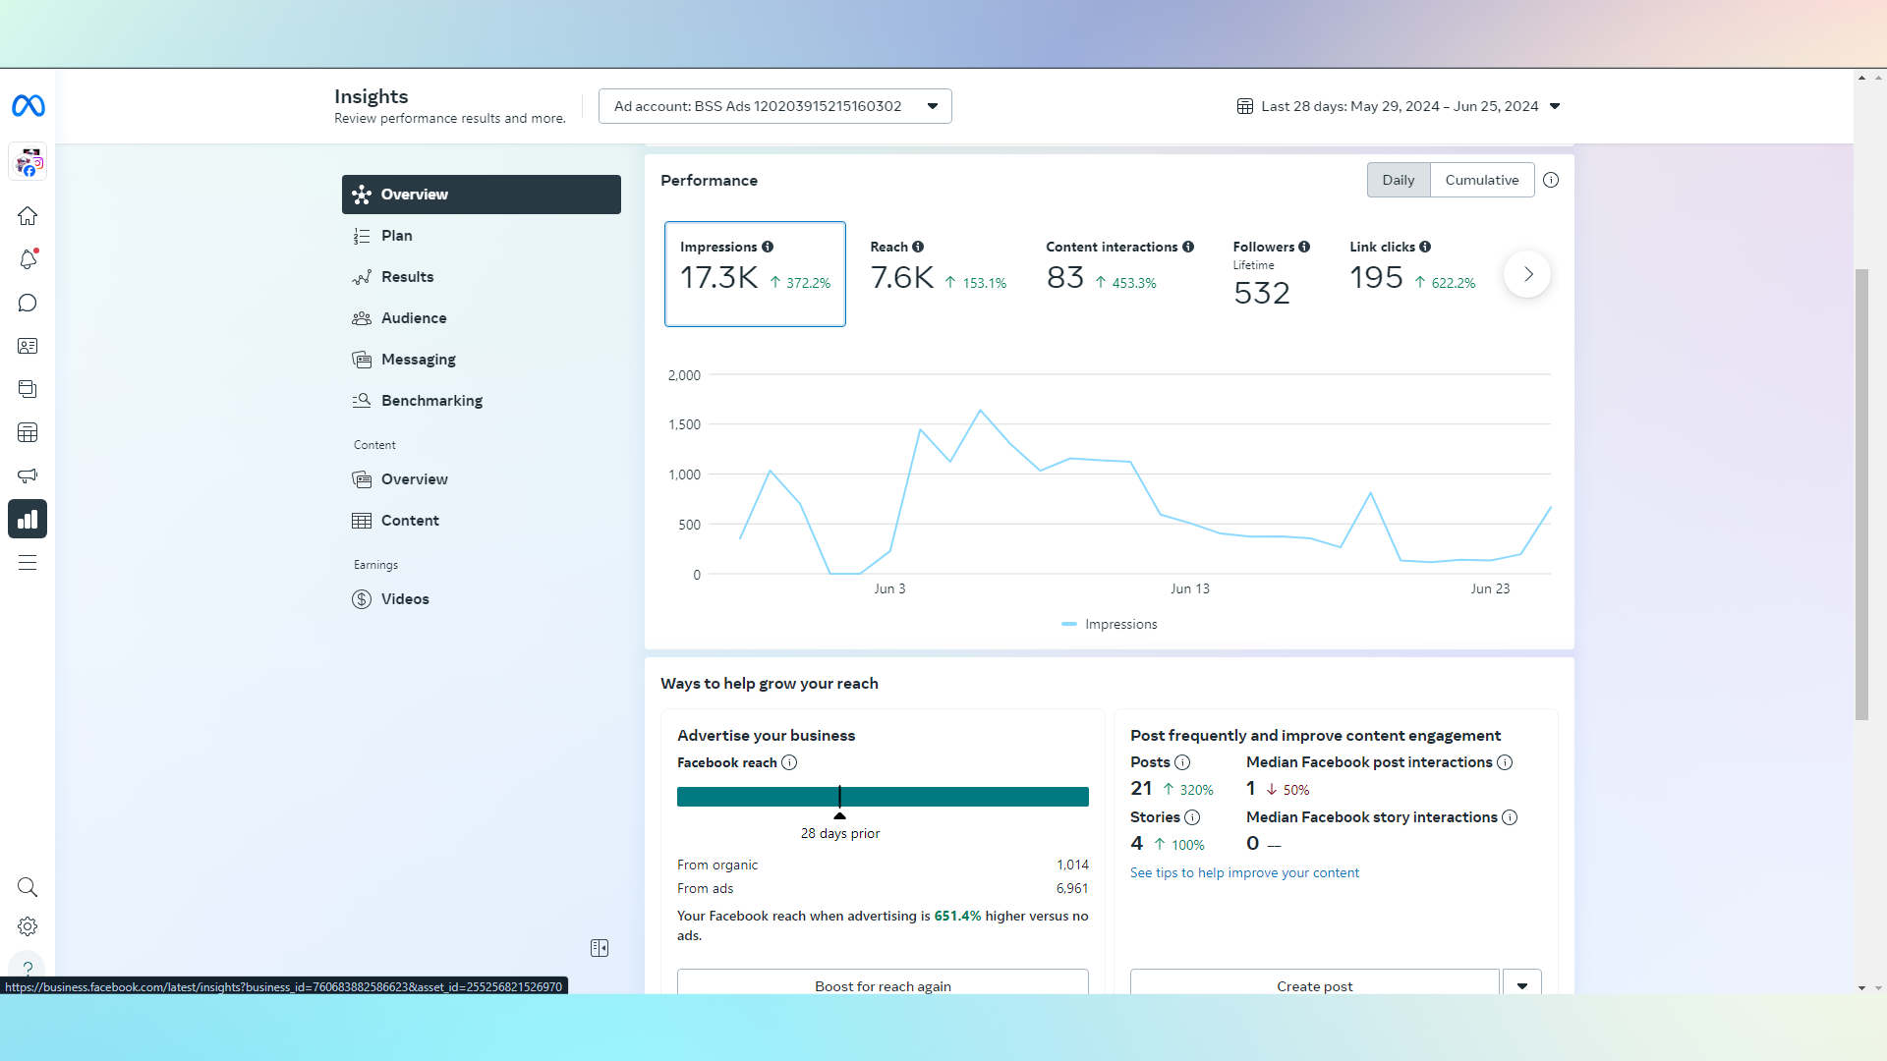Click Posts info icon
The image size is (1887, 1061).
(x=1182, y=762)
